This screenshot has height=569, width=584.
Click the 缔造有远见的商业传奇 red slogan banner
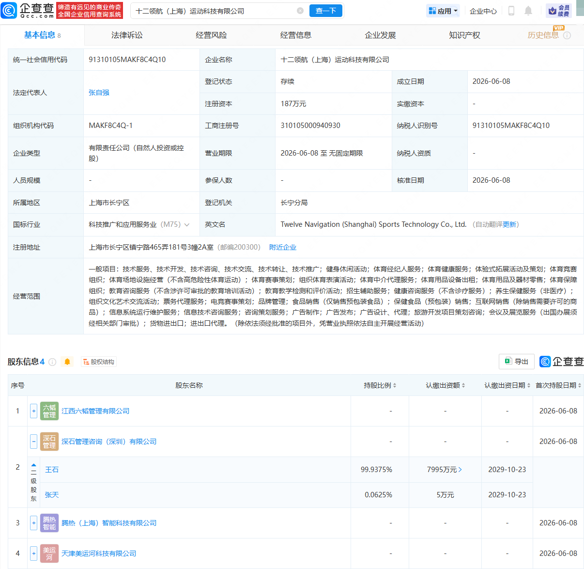pos(90,11)
